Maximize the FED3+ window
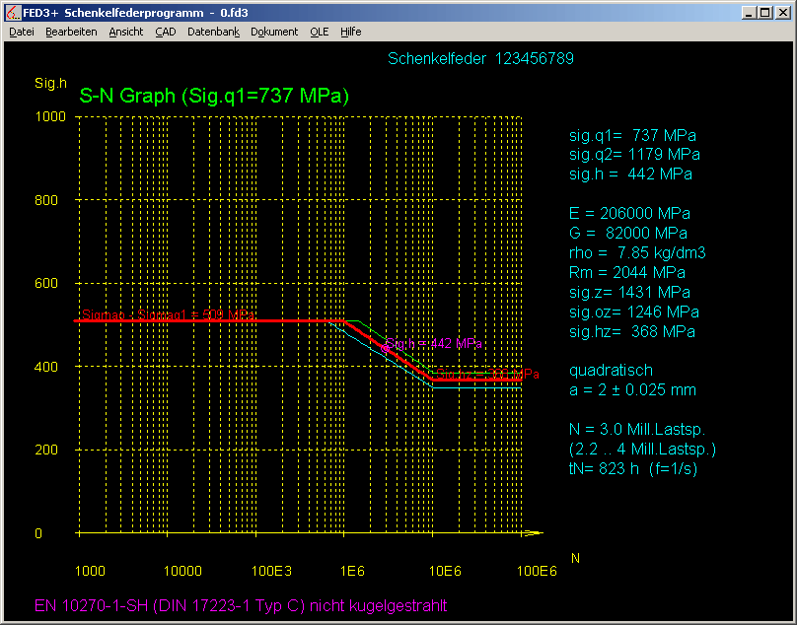797x625 pixels. (766, 12)
